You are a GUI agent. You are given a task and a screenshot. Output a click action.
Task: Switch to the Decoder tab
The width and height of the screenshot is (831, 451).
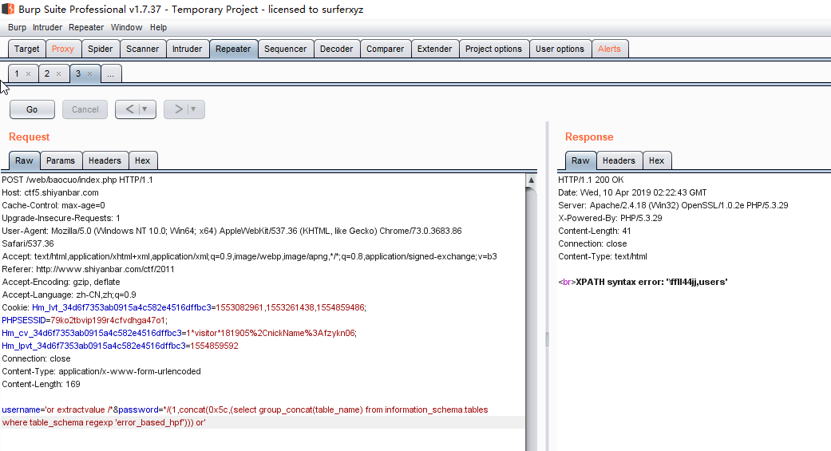pos(337,49)
